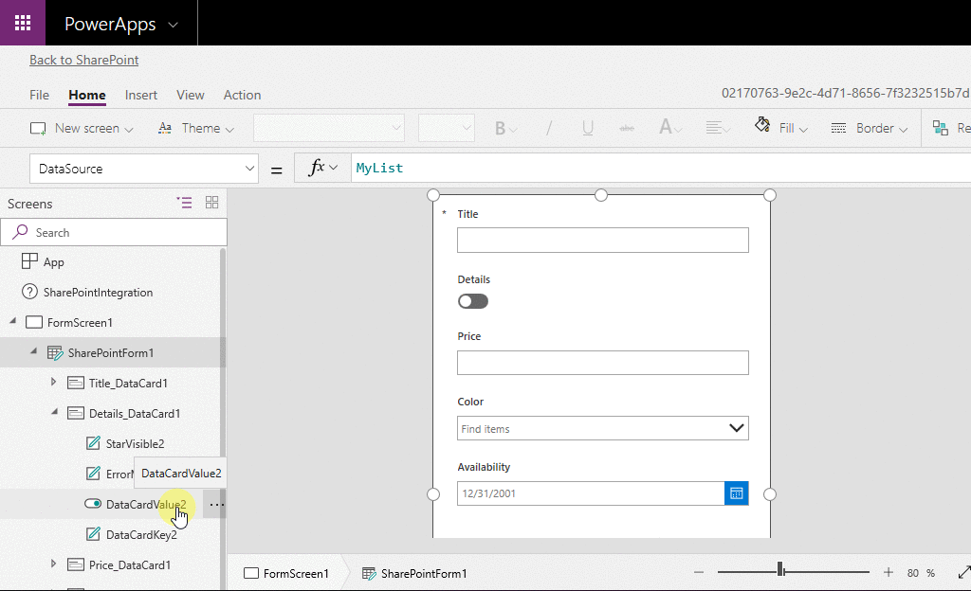The image size is (971, 591).
Task: Select SharePointForm1 tree item
Action: click(110, 353)
